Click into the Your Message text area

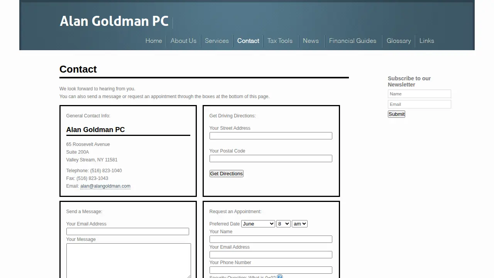tap(129, 261)
